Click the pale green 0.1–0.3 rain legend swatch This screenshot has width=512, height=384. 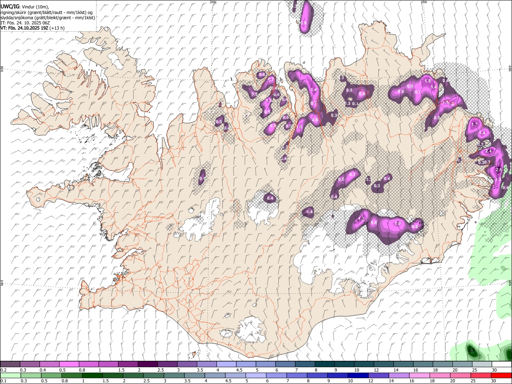point(10,375)
